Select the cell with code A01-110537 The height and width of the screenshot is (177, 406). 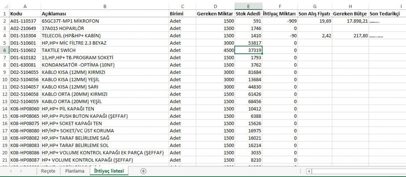(x=25, y=21)
